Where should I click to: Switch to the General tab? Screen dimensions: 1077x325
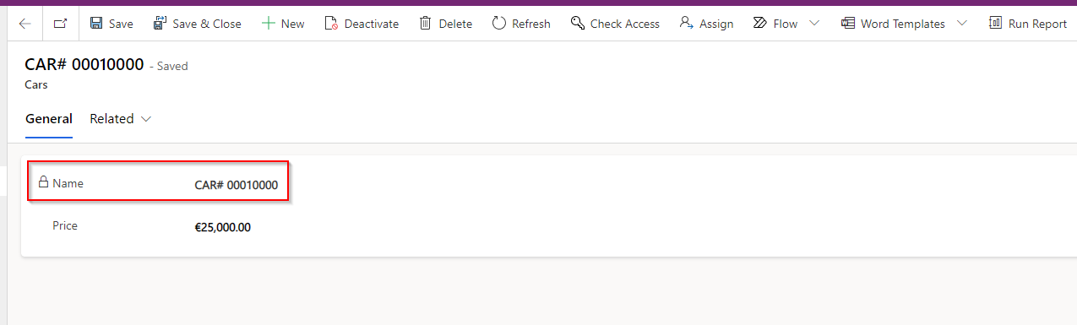pyautogui.click(x=49, y=119)
